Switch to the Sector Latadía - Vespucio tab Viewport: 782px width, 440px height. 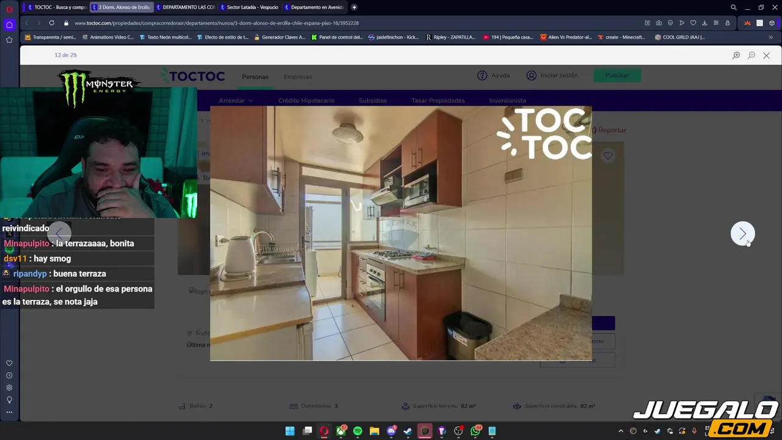pos(249,7)
